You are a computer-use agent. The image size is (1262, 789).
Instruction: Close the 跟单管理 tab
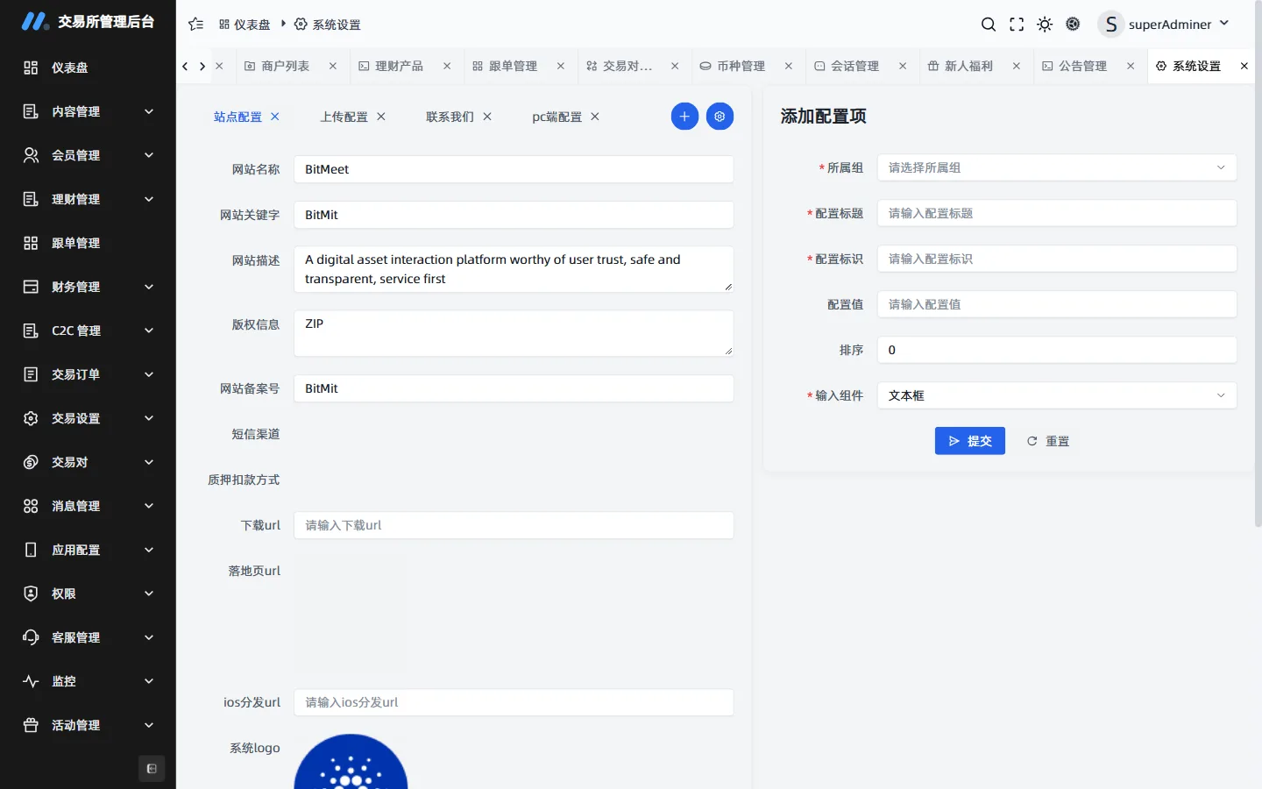pyautogui.click(x=561, y=66)
